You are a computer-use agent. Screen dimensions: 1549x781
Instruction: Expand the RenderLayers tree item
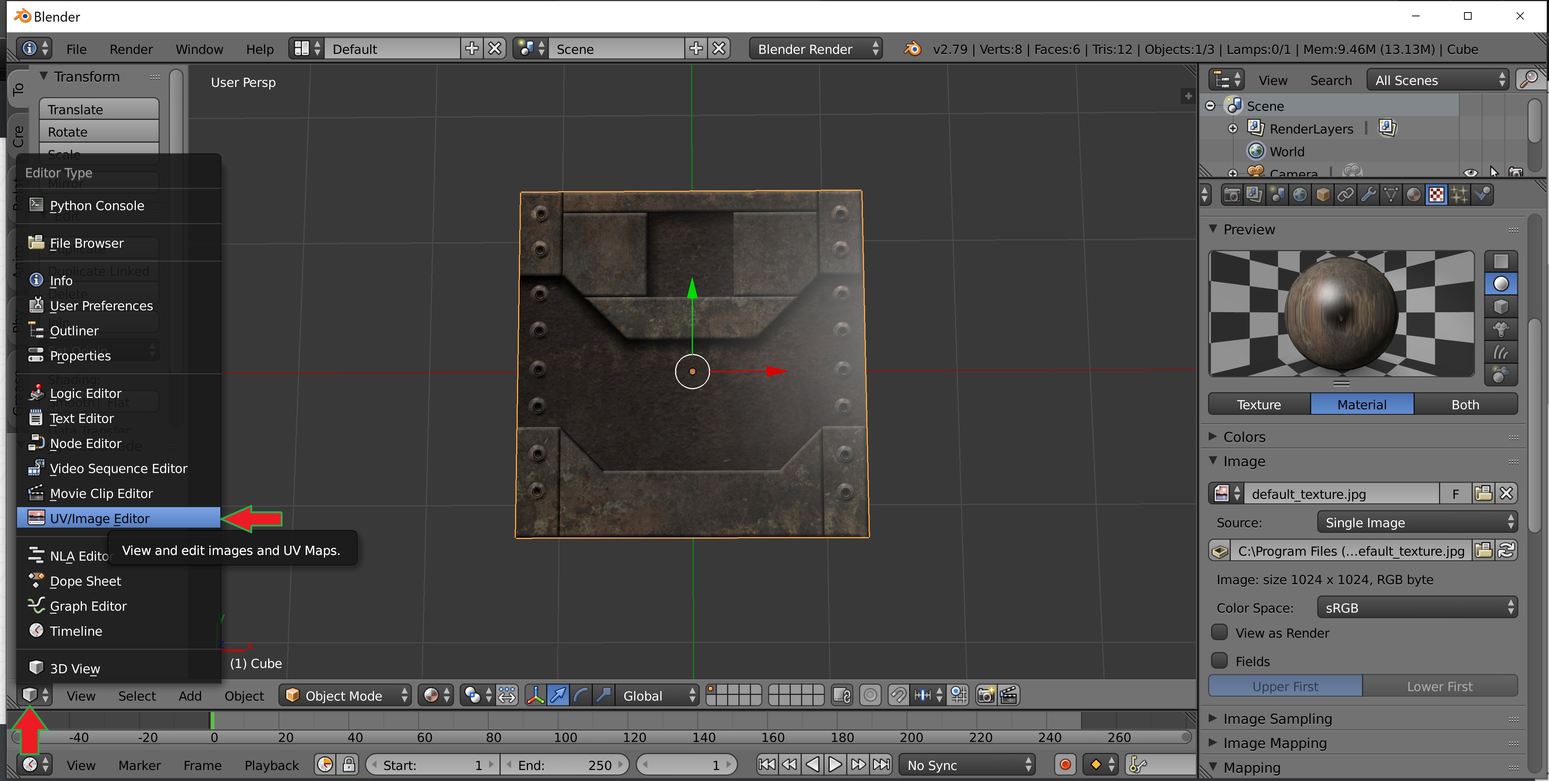point(1233,128)
